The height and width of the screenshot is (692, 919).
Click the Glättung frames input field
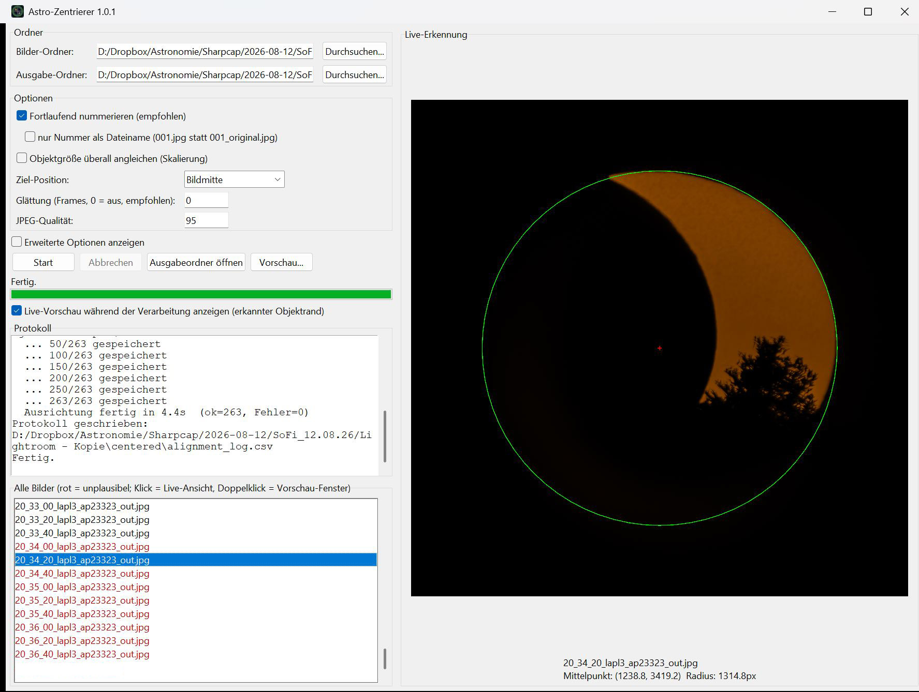[207, 200]
